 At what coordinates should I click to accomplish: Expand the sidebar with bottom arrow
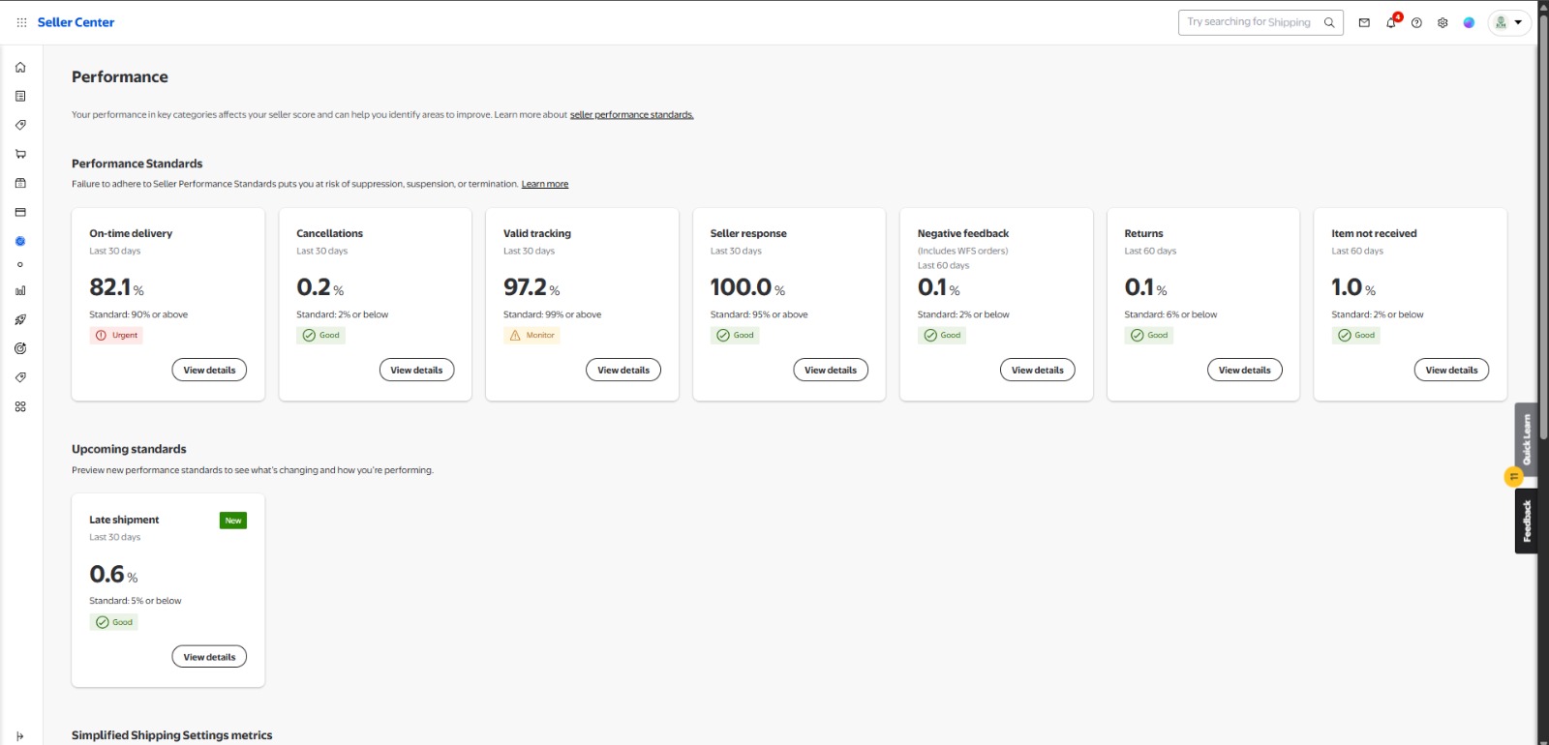pyautogui.click(x=20, y=736)
